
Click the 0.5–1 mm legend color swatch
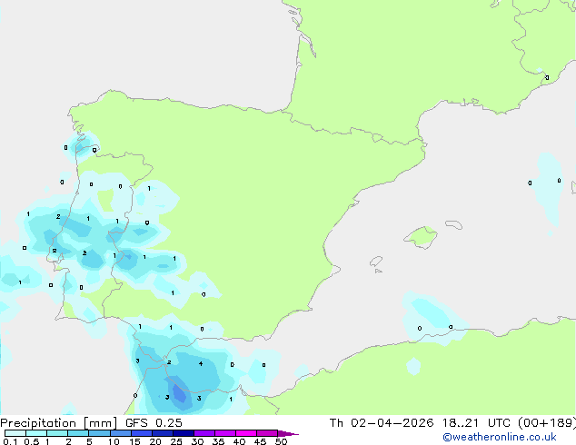pos(36,433)
